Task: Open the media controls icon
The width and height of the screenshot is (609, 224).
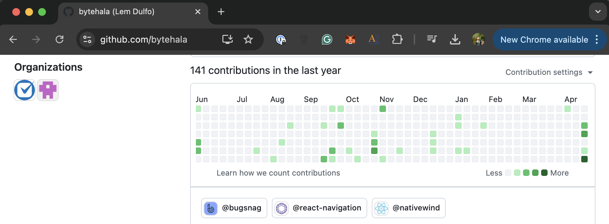Action: click(432, 39)
